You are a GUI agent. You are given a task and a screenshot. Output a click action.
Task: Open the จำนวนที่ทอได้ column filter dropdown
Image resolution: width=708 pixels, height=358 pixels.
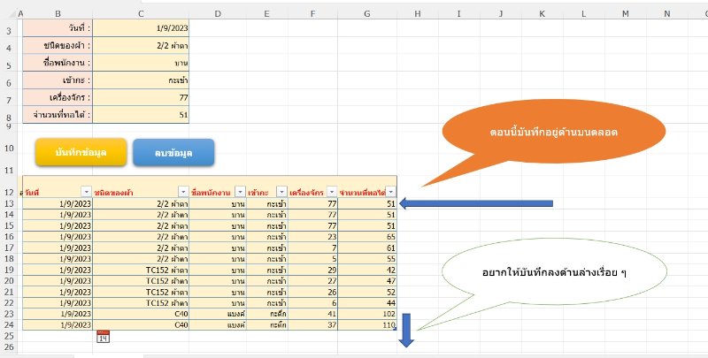click(390, 192)
